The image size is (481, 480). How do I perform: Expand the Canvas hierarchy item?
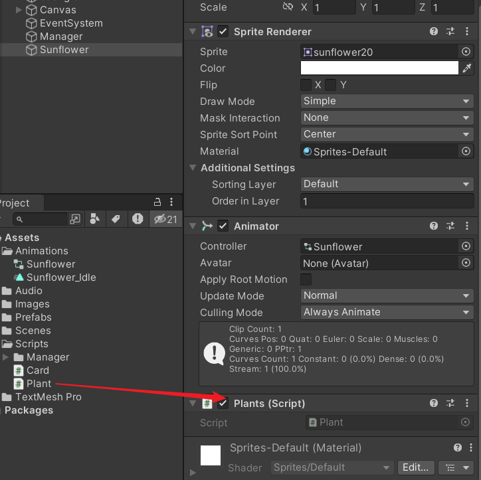pos(19,10)
